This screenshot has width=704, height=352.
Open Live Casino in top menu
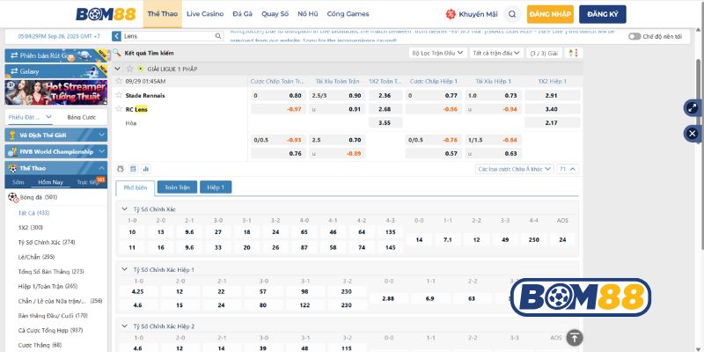(x=204, y=14)
